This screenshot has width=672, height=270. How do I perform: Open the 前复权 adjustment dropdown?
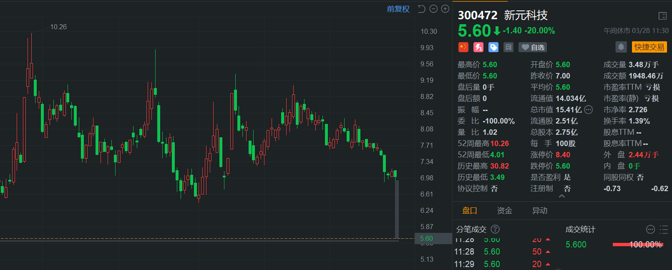398,9
